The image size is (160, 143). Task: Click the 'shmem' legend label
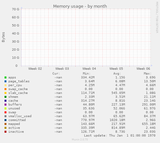[13, 97]
